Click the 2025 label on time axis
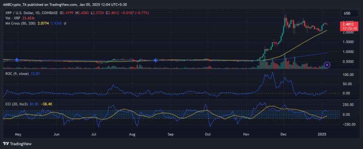Screen dimensions: 363x149 (322, 135)
